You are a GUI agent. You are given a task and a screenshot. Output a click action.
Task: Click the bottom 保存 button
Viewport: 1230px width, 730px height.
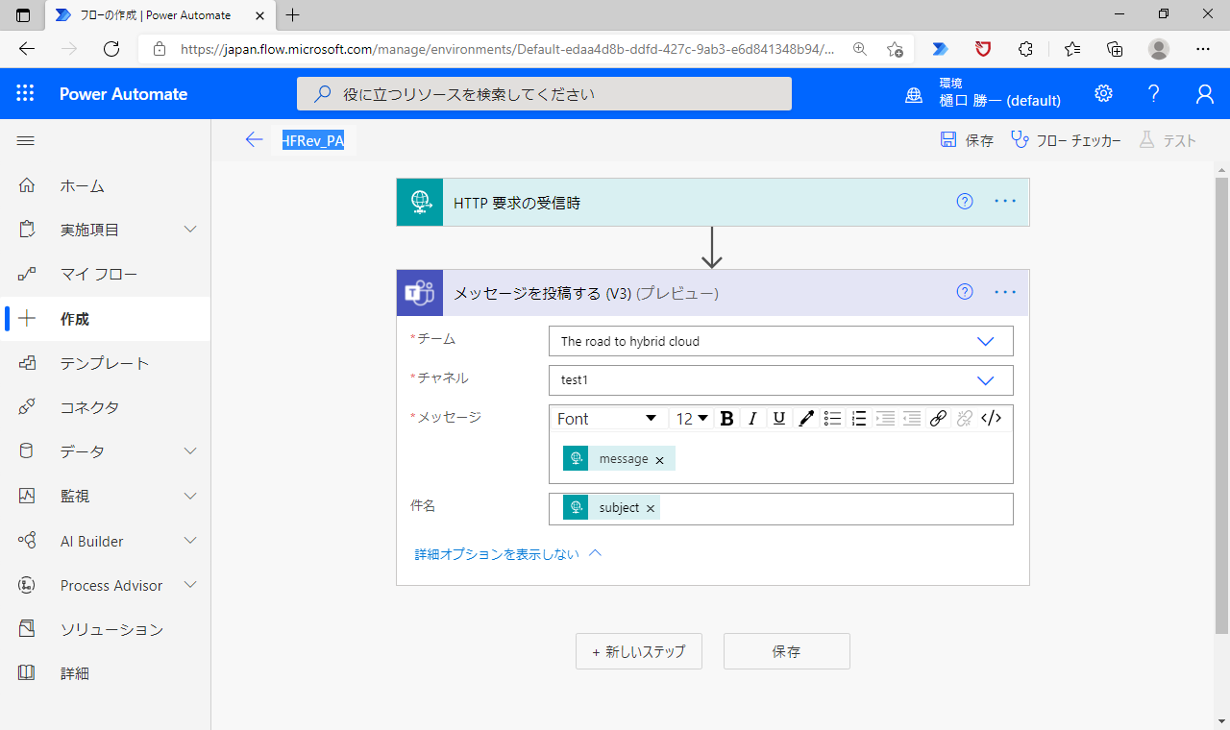787,651
